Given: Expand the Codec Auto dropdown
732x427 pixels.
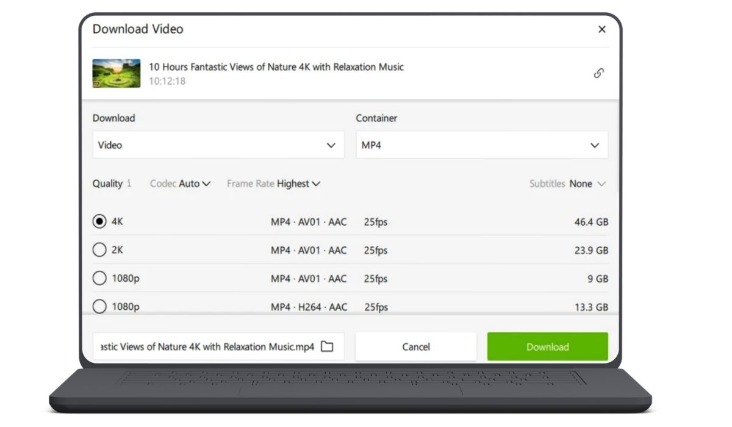Looking at the screenshot, I should click(x=181, y=184).
